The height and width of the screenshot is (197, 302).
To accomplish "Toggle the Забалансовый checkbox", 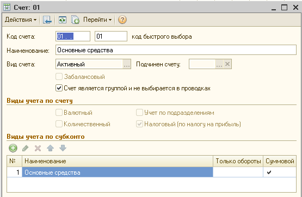I will click(x=59, y=76).
